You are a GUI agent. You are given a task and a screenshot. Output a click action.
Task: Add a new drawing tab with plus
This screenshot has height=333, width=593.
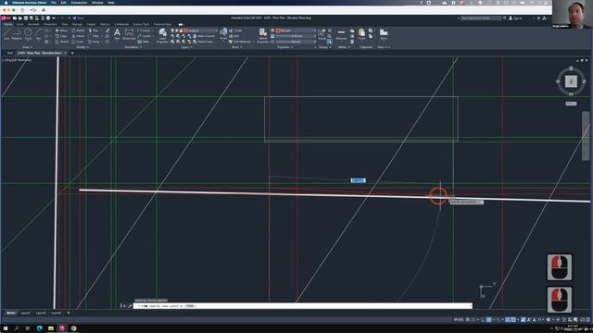pos(72,53)
